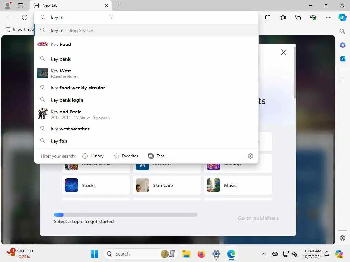Add a sidebar app with plus icon
Screen dimensions: 350x262
coord(342,81)
